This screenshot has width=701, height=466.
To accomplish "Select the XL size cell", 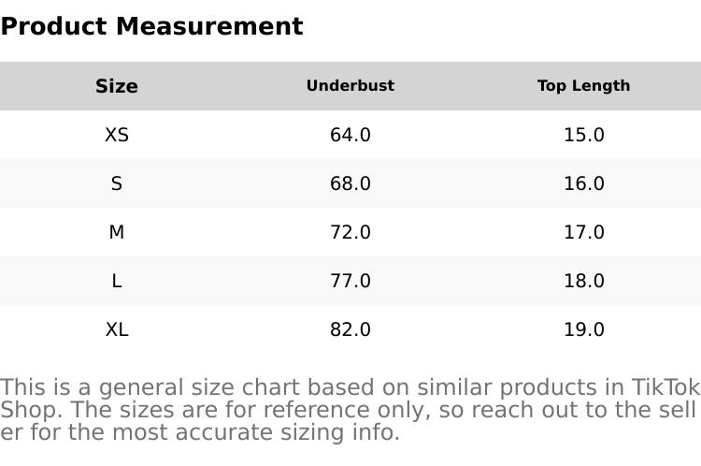I will [117, 329].
